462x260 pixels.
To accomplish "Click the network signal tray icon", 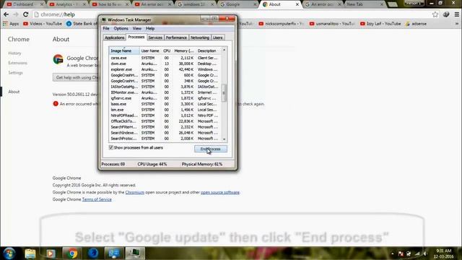I will (417, 253).
